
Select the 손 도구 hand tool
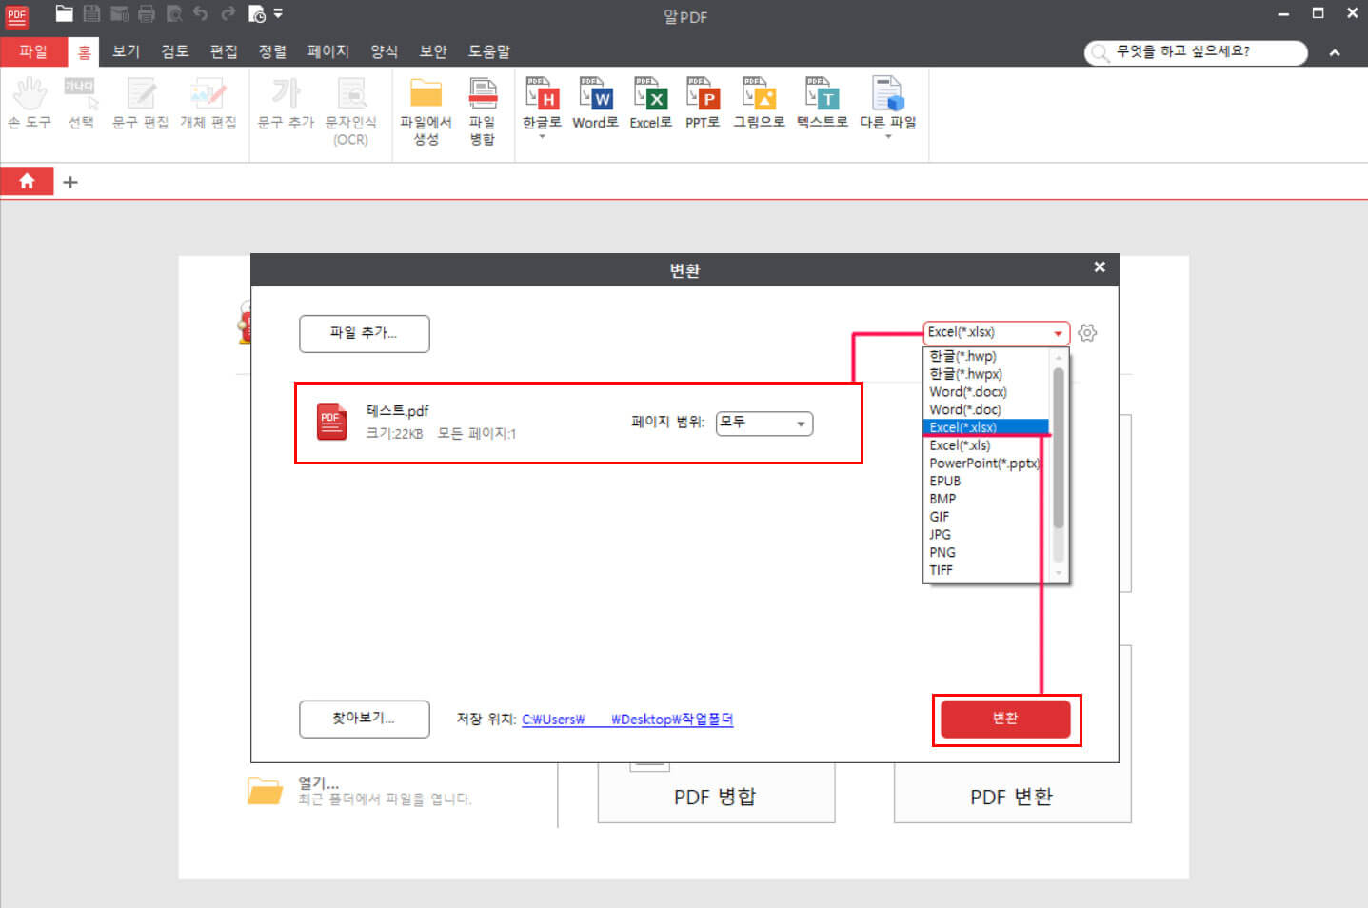pyautogui.click(x=30, y=103)
